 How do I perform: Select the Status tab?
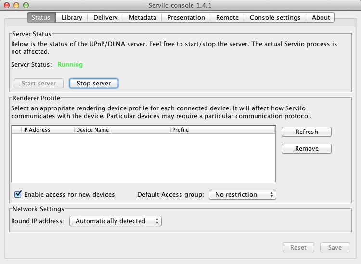(x=41, y=17)
